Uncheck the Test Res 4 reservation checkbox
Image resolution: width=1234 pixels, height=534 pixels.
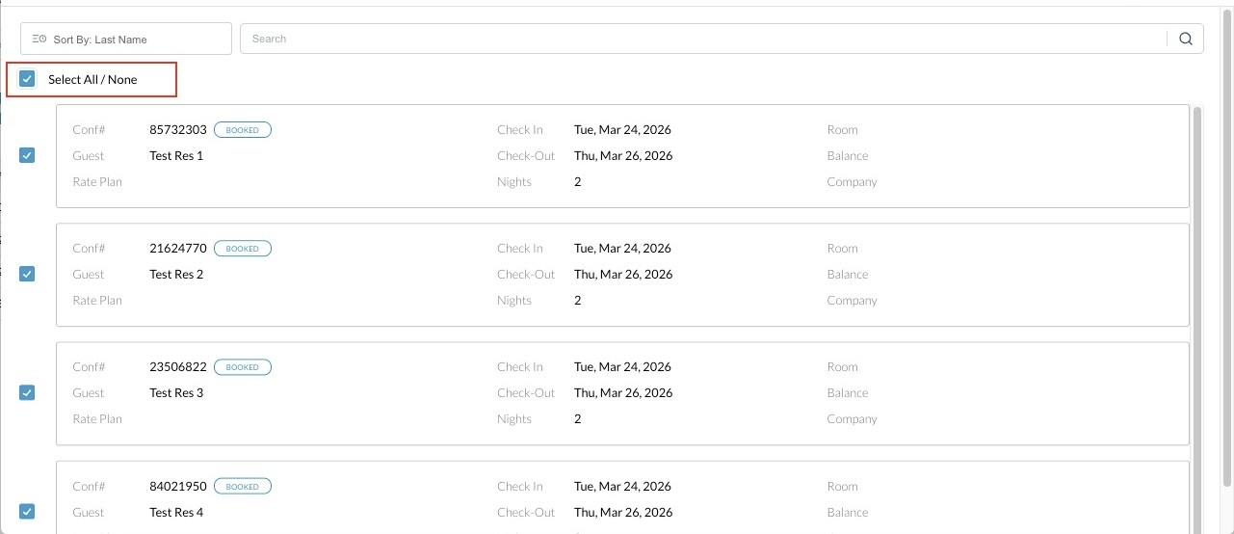point(27,512)
